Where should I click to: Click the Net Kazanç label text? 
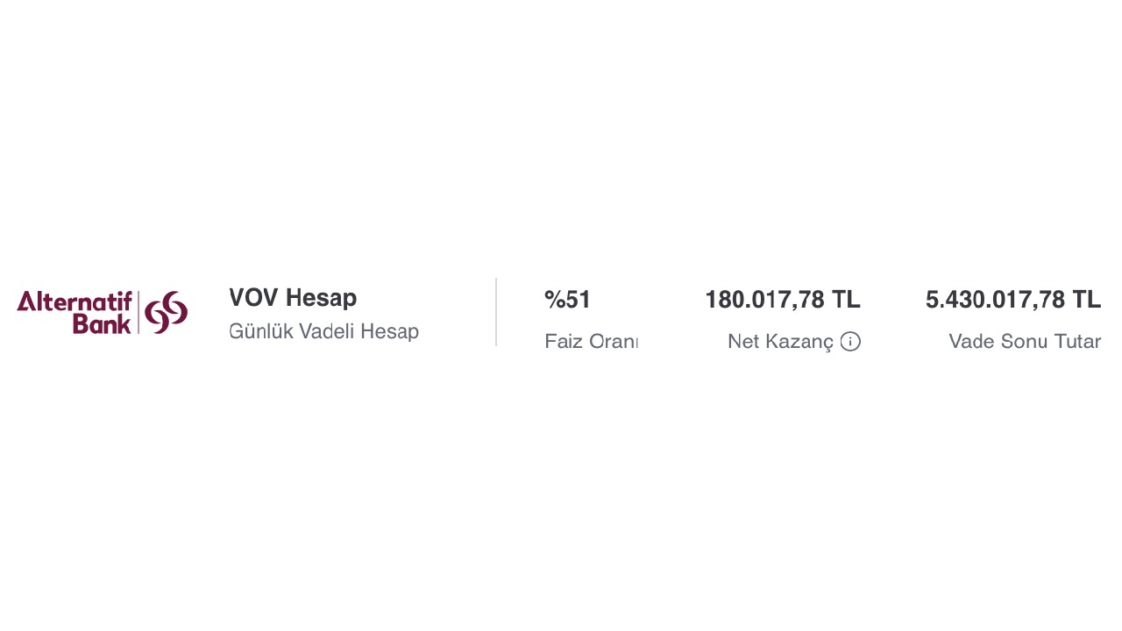780,342
